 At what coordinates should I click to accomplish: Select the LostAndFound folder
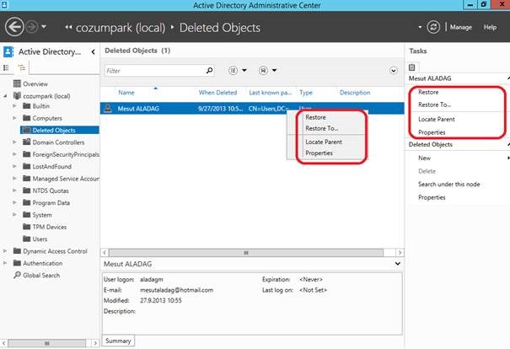[x=51, y=166]
